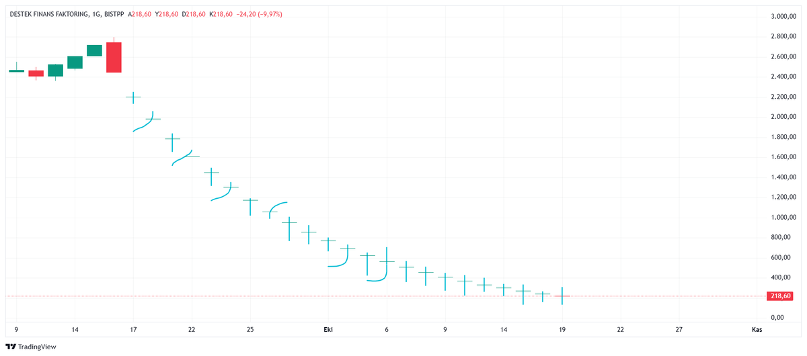Click the 2.600,00 price axis label
807x356 pixels.
click(783, 56)
